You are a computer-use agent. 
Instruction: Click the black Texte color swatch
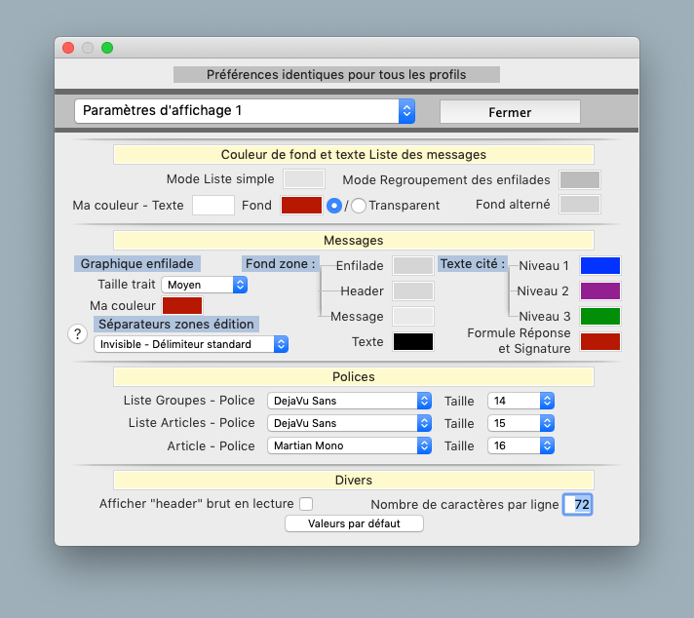(x=412, y=341)
